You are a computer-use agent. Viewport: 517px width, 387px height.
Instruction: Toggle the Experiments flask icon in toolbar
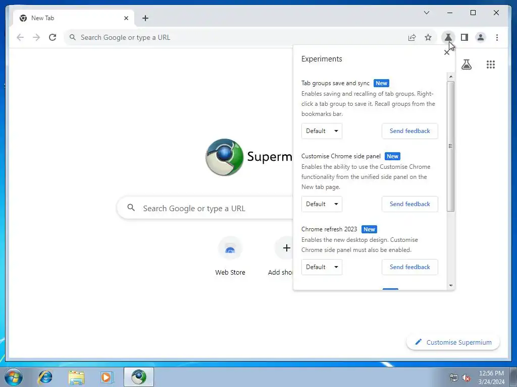tap(448, 37)
